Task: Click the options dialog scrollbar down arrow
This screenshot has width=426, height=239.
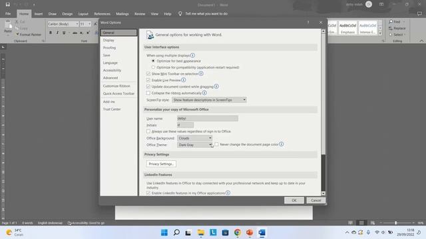Action: [323, 193]
